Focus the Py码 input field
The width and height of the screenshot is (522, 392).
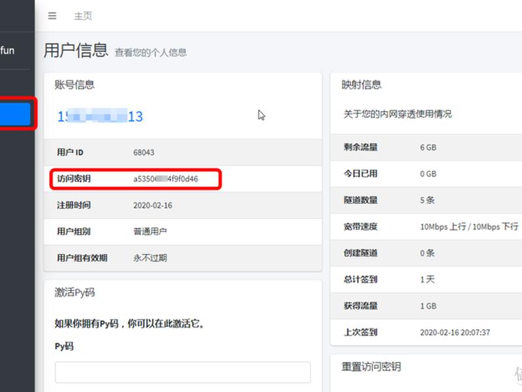pos(183,372)
